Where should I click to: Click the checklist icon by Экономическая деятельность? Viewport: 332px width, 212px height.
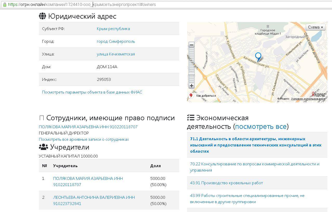click(x=190, y=118)
